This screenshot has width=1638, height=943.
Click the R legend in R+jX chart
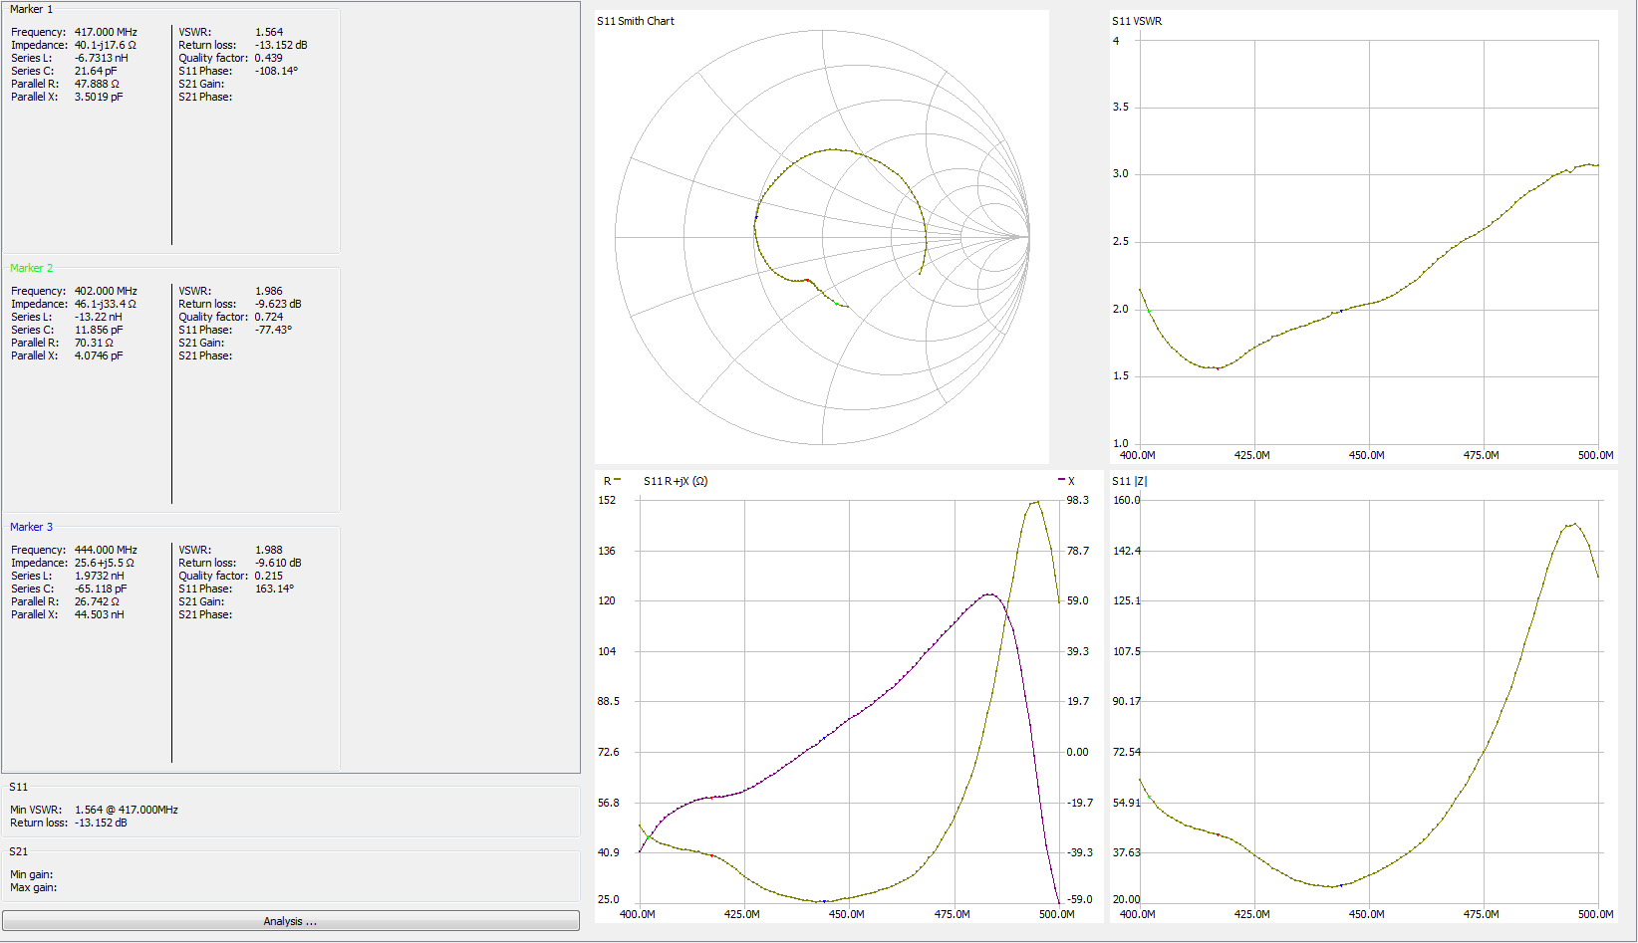[x=612, y=481]
